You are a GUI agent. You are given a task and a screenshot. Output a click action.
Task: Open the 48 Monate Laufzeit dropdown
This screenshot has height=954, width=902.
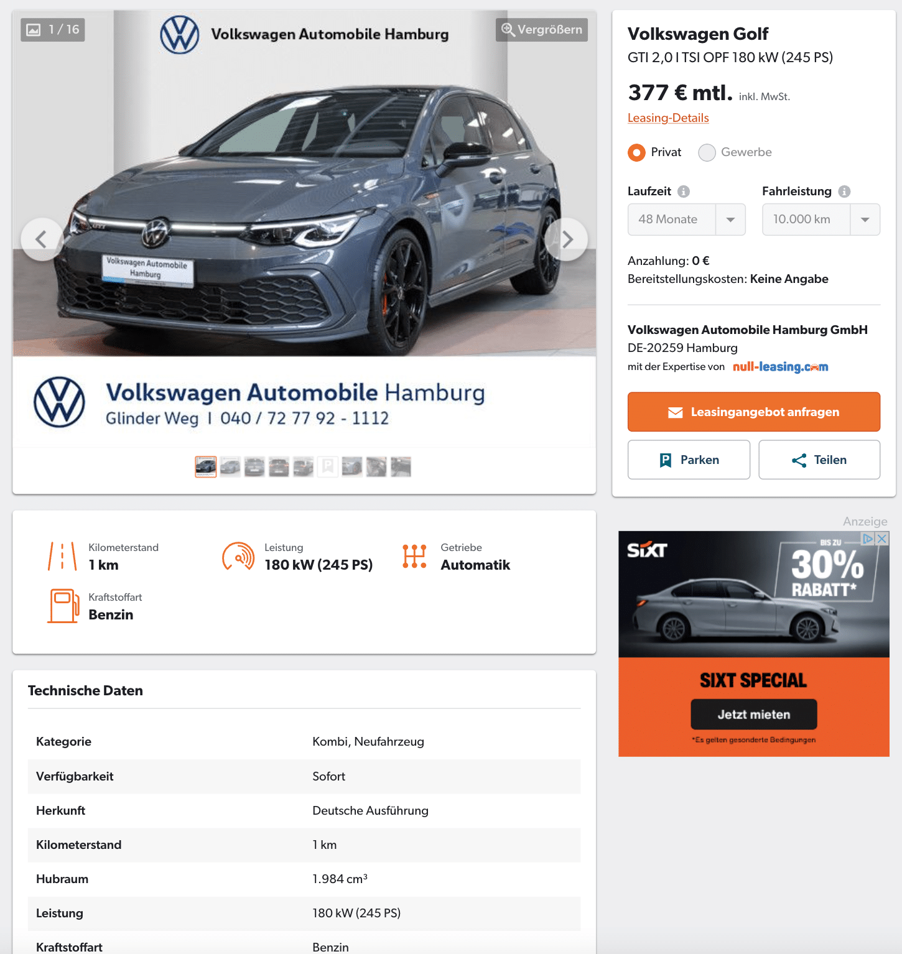click(686, 220)
